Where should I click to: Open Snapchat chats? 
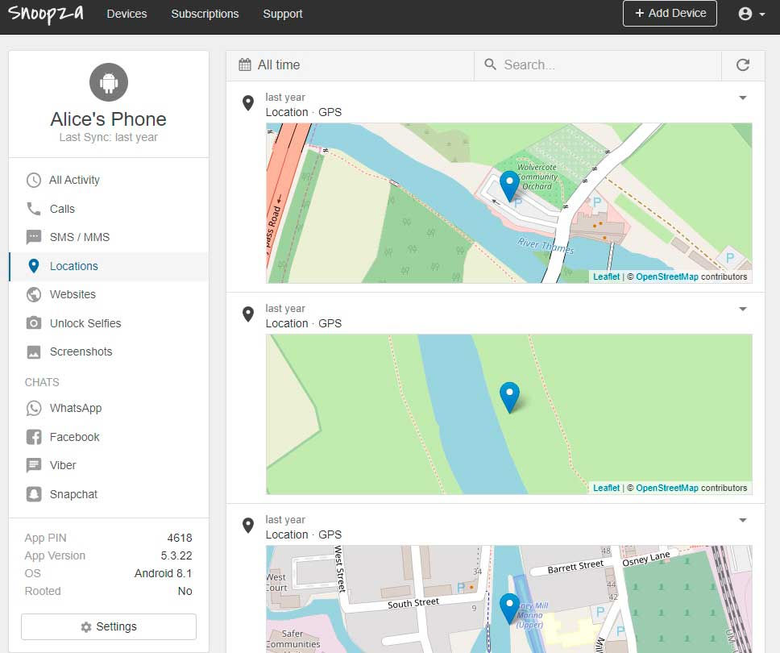click(109, 494)
